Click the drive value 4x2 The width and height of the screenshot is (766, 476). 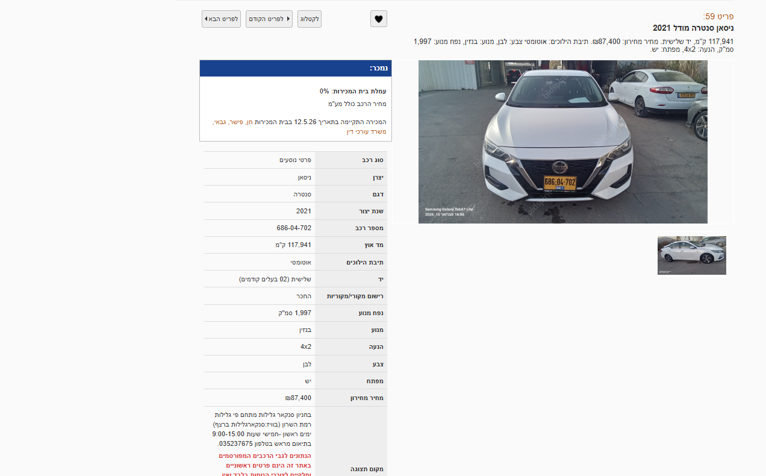306,346
